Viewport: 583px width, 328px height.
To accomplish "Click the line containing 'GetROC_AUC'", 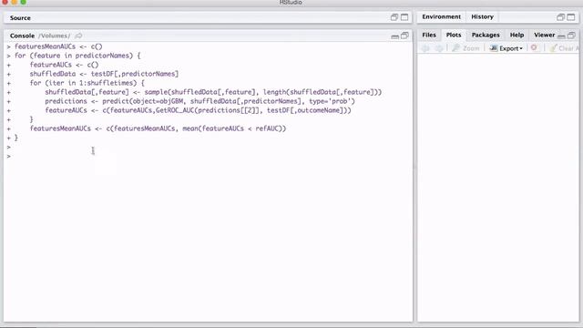I will pos(199,110).
